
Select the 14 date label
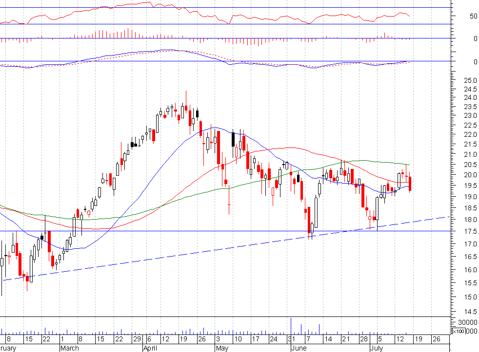point(328,339)
